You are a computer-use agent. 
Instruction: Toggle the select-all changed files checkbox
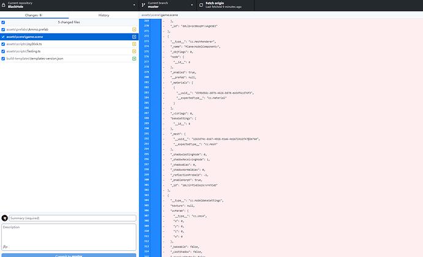click(3, 23)
